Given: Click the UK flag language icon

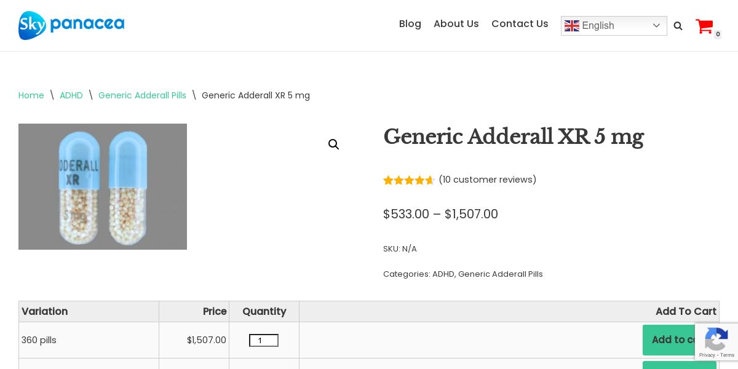Looking at the screenshot, I should pos(572,26).
